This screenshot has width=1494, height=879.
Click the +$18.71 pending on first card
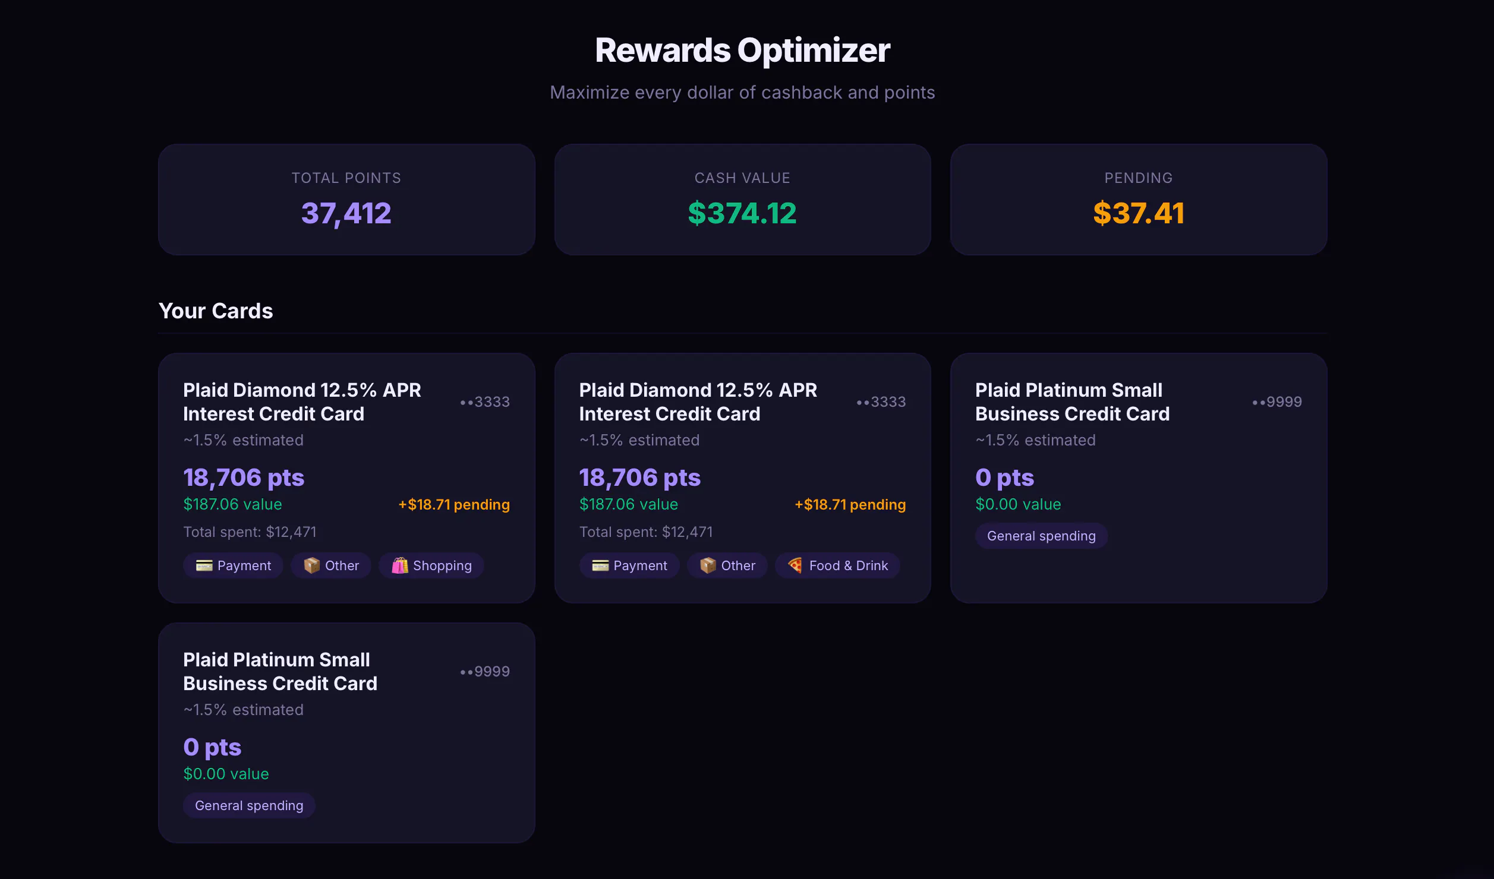[x=454, y=504]
